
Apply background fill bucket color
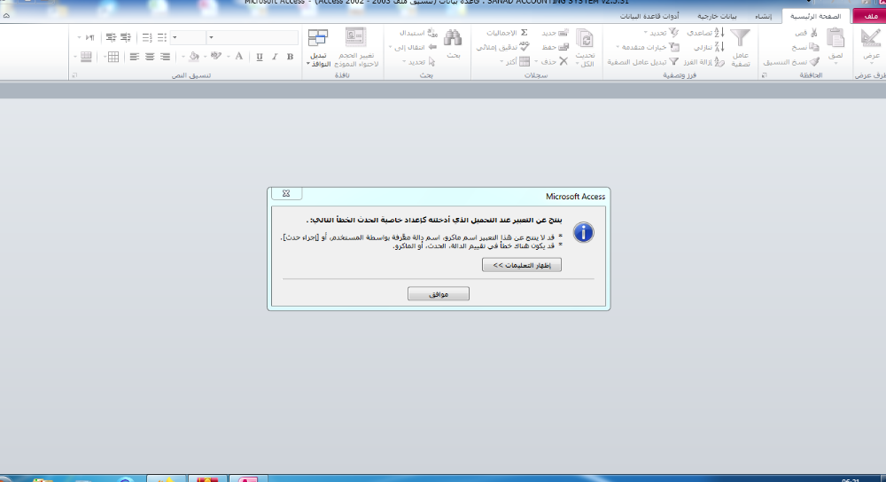[194, 57]
